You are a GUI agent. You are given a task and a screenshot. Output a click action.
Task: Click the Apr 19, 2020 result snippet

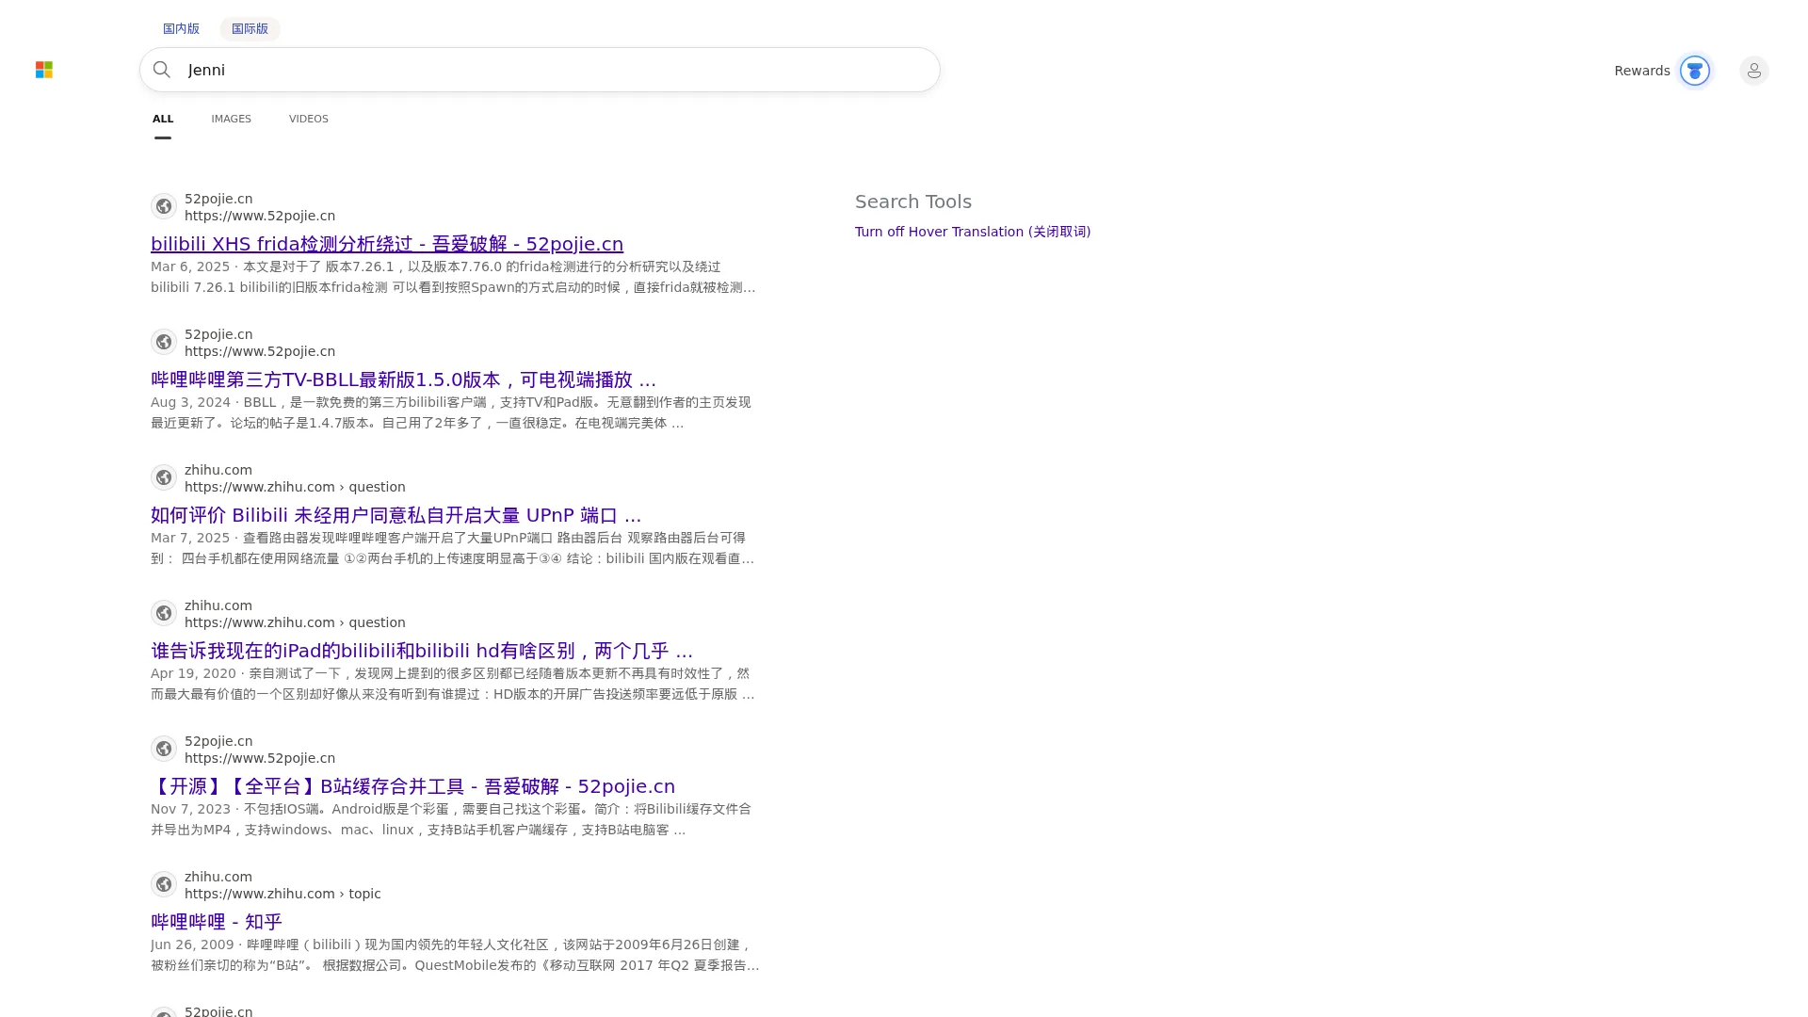[452, 684]
